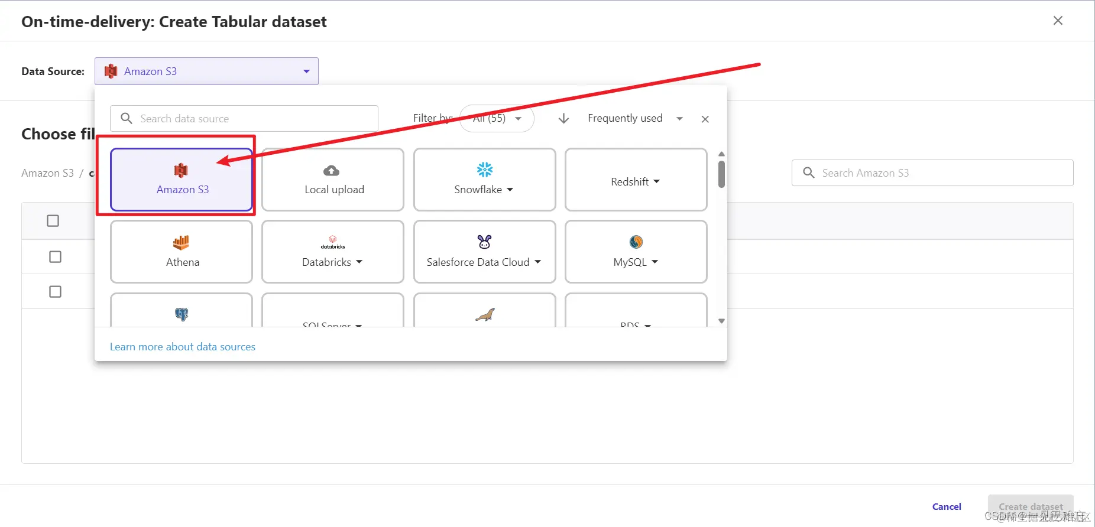Choose the MySQL data source card

pyautogui.click(x=636, y=252)
